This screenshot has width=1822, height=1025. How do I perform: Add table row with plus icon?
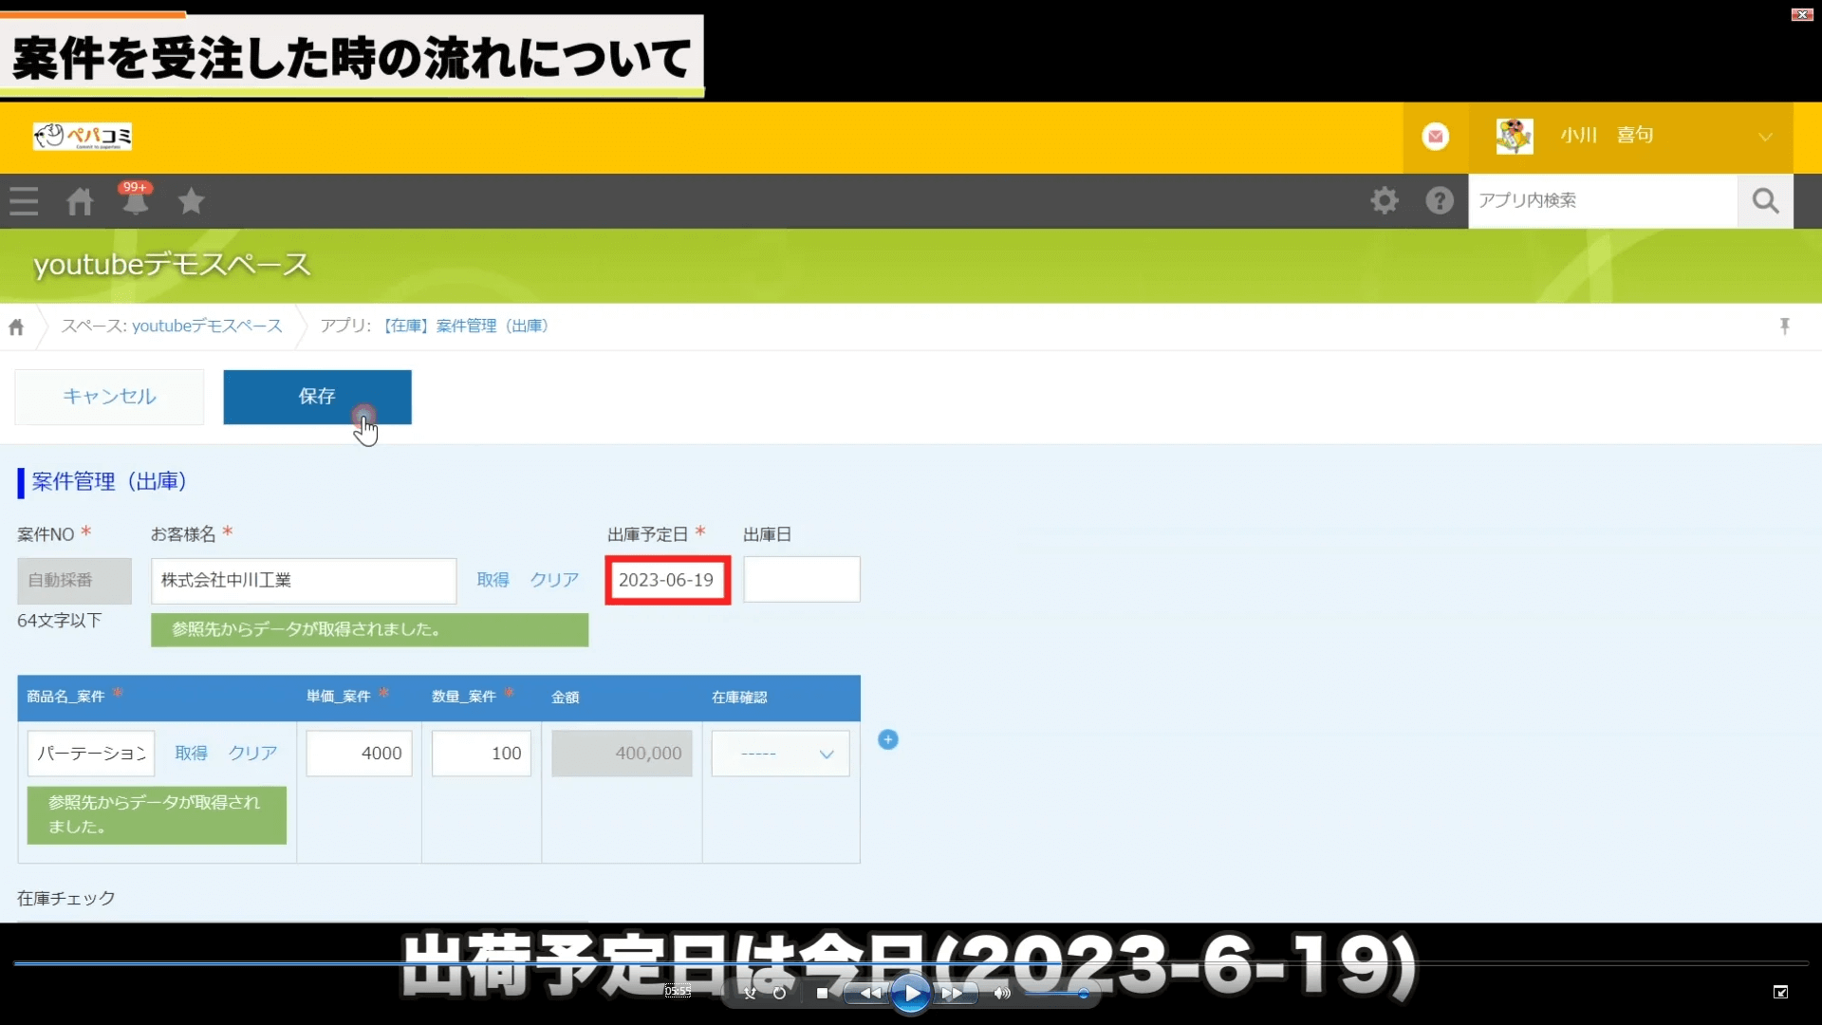[888, 739]
